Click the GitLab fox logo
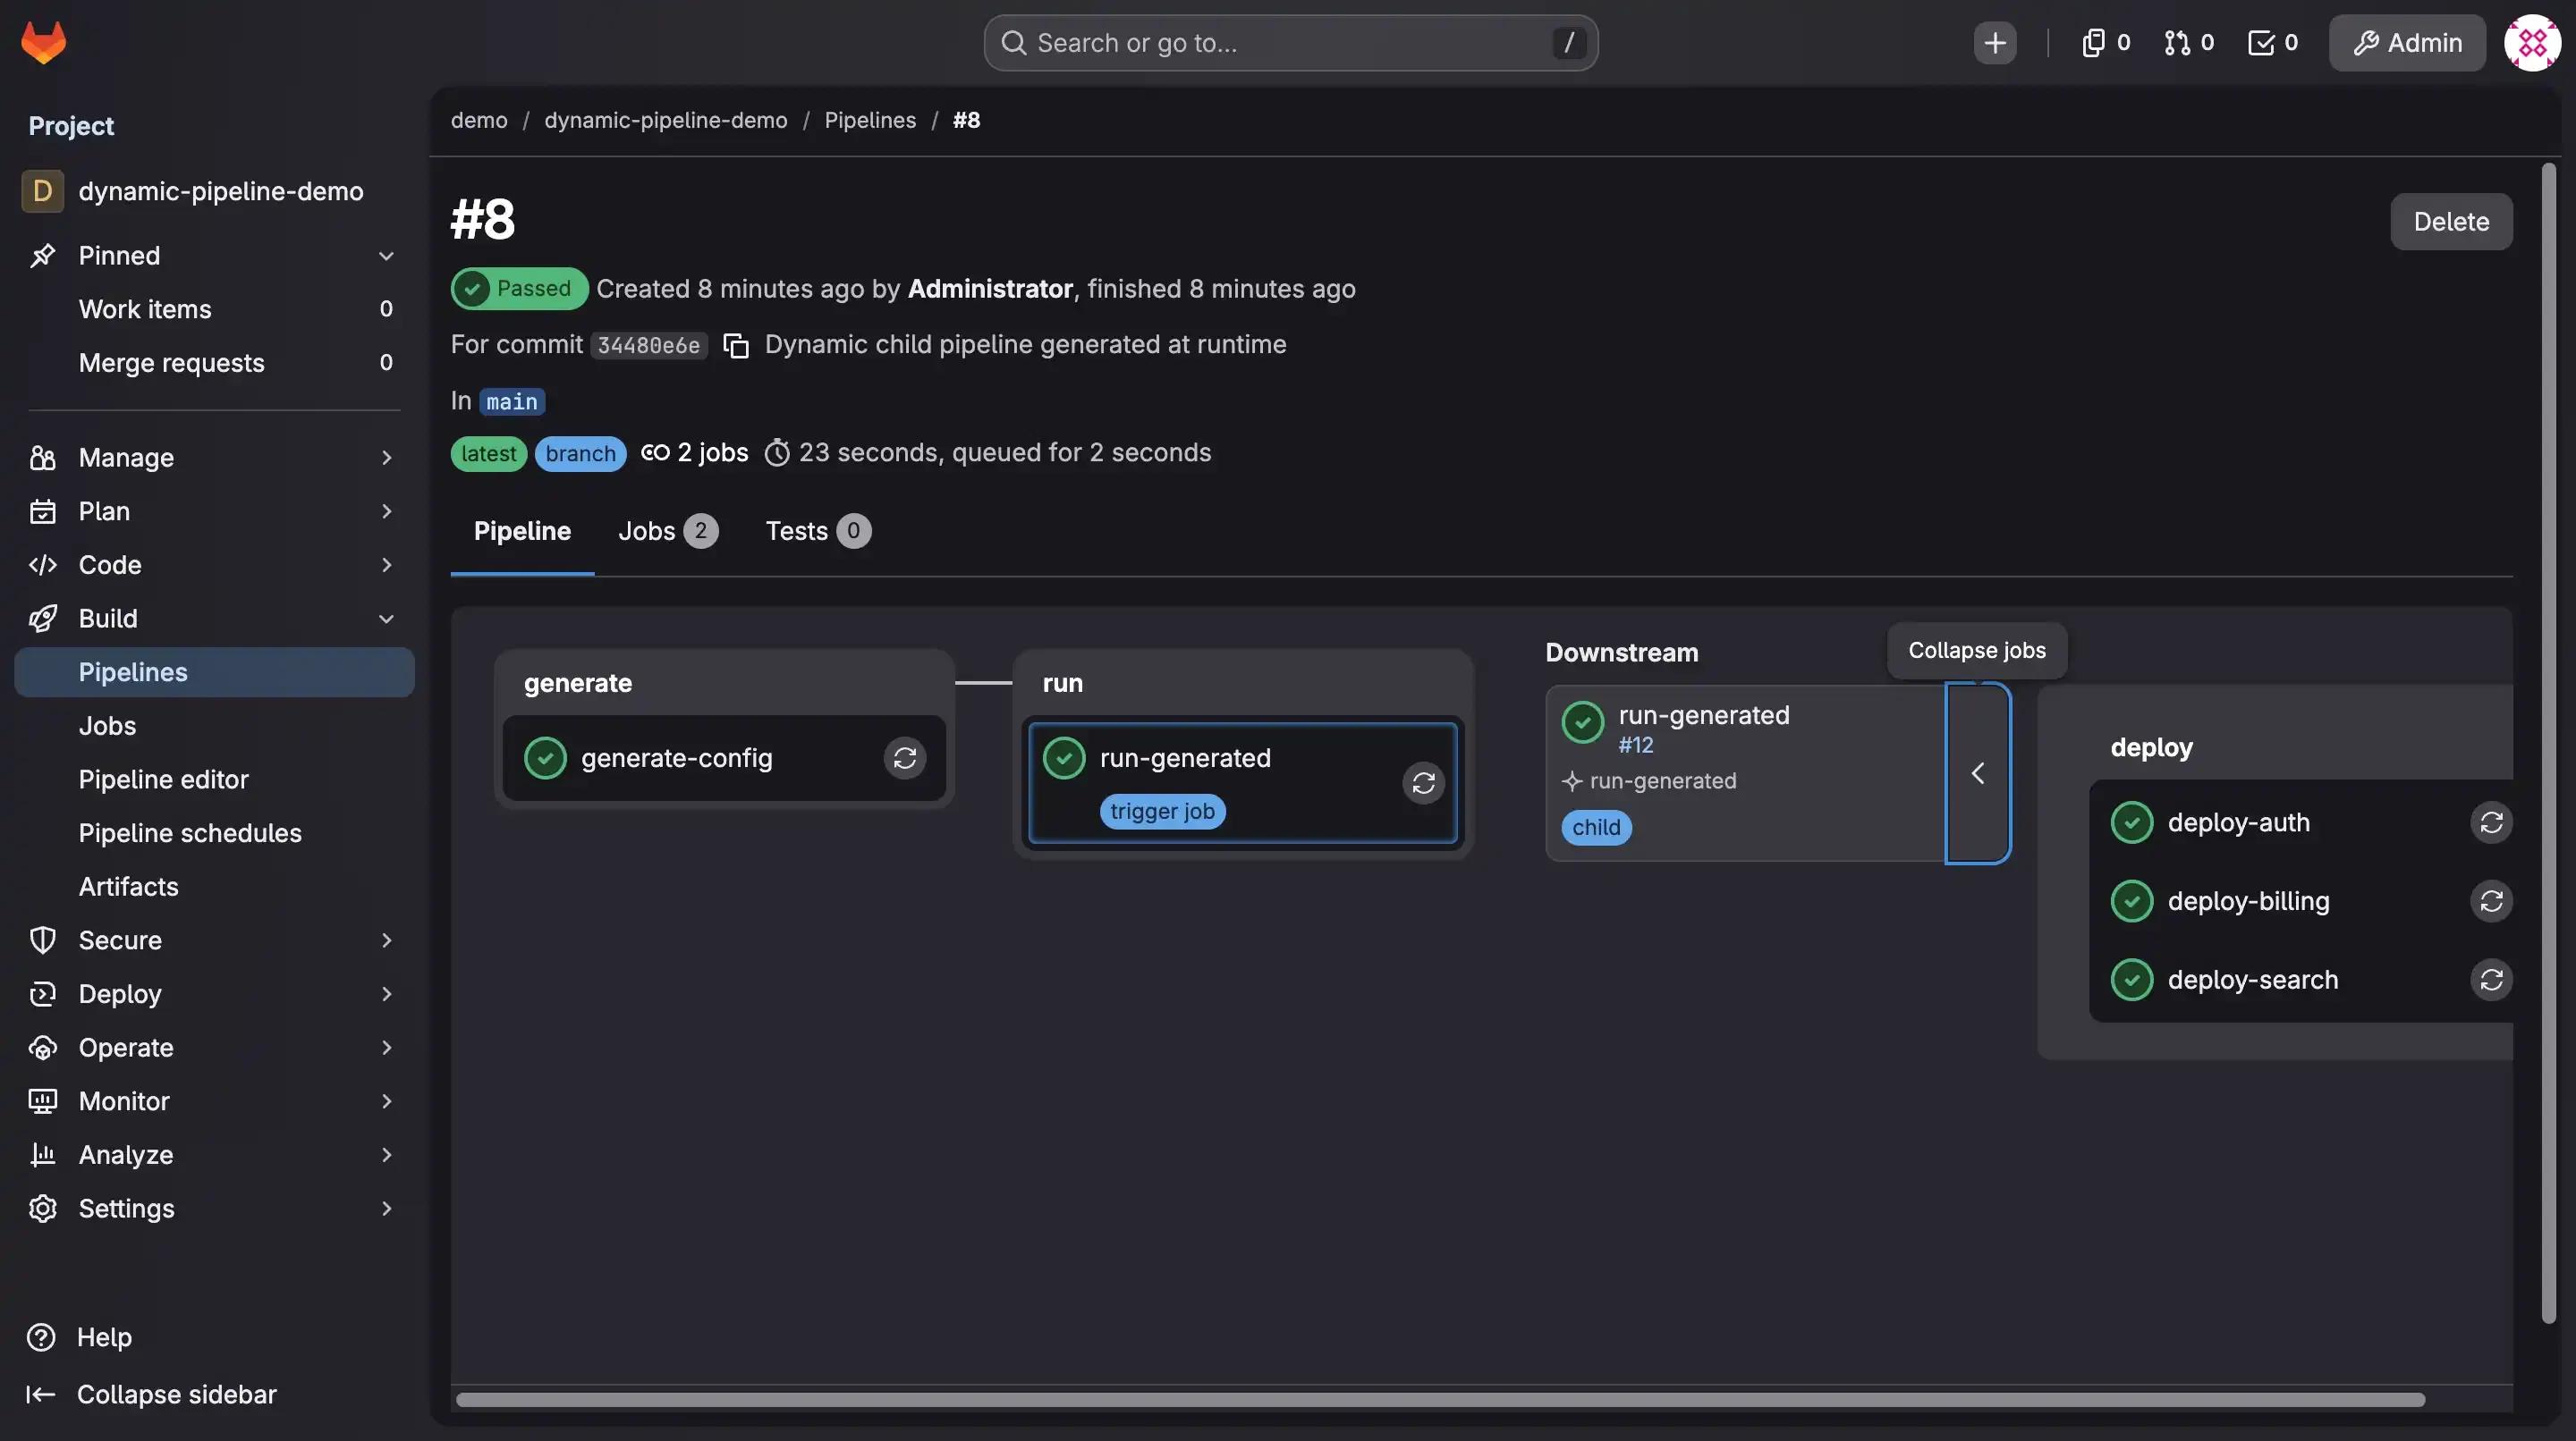The image size is (2576, 1441). click(44, 43)
